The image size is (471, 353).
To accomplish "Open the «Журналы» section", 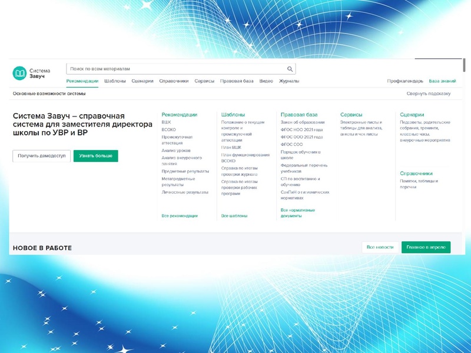I will (x=288, y=81).
